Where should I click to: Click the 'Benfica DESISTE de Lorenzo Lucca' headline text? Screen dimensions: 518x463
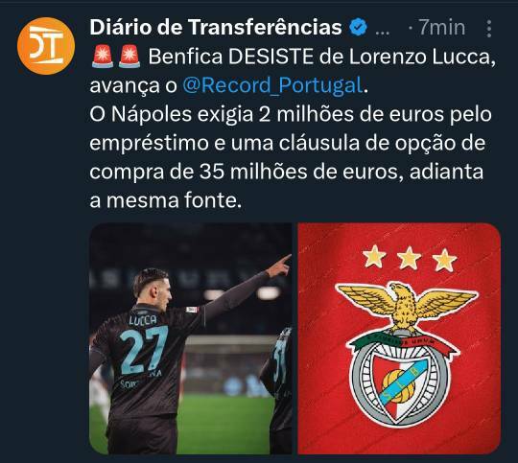pos(321,57)
